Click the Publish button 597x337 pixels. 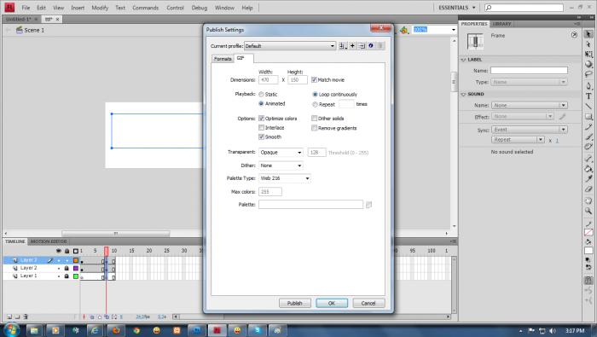click(295, 303)
